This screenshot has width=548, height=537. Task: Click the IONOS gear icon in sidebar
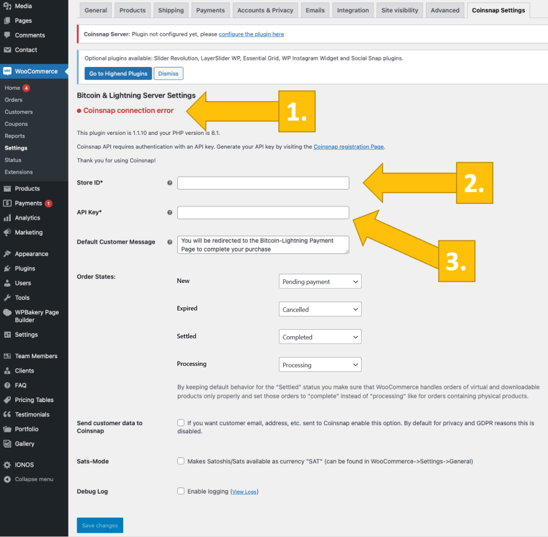click(x=7, y=465)
